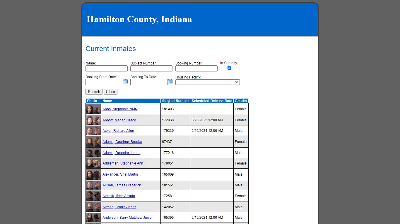Click photo thumbnail for Adams, Courtney Brooke
The height and width of the screenshot is (224, 400).
pyautogui.click(x=93, y=142)
